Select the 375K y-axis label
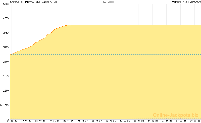 (6, 33)
